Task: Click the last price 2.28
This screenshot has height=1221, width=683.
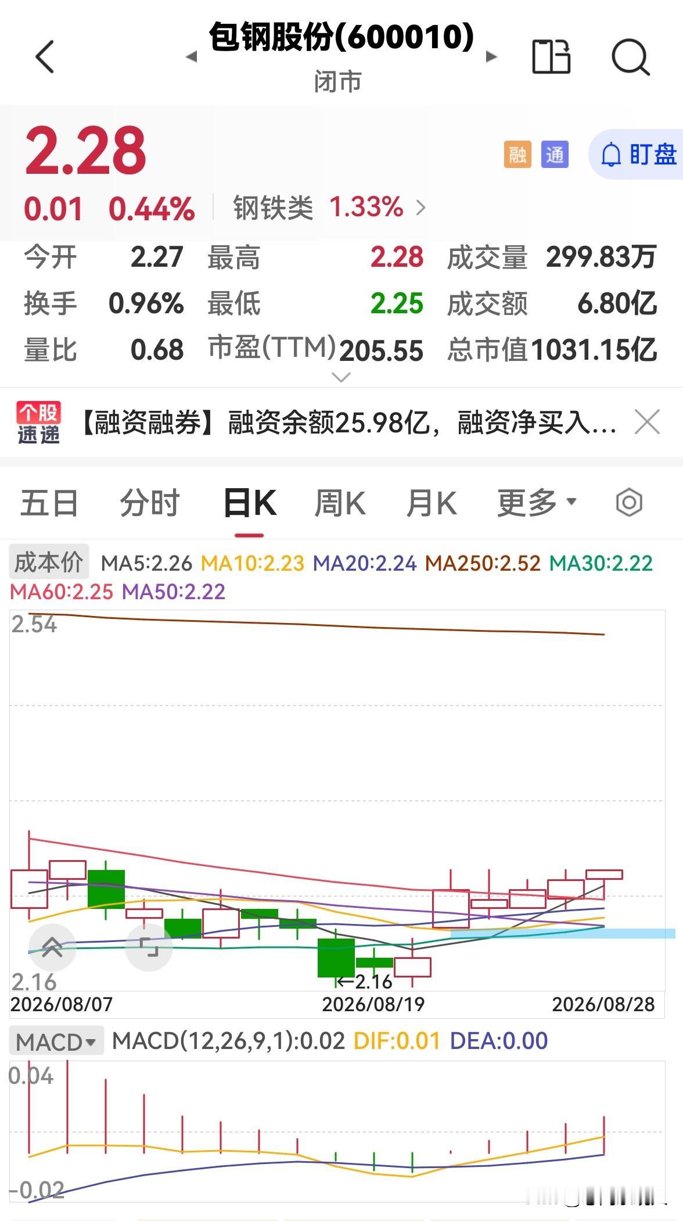Action: pos(85,151)
